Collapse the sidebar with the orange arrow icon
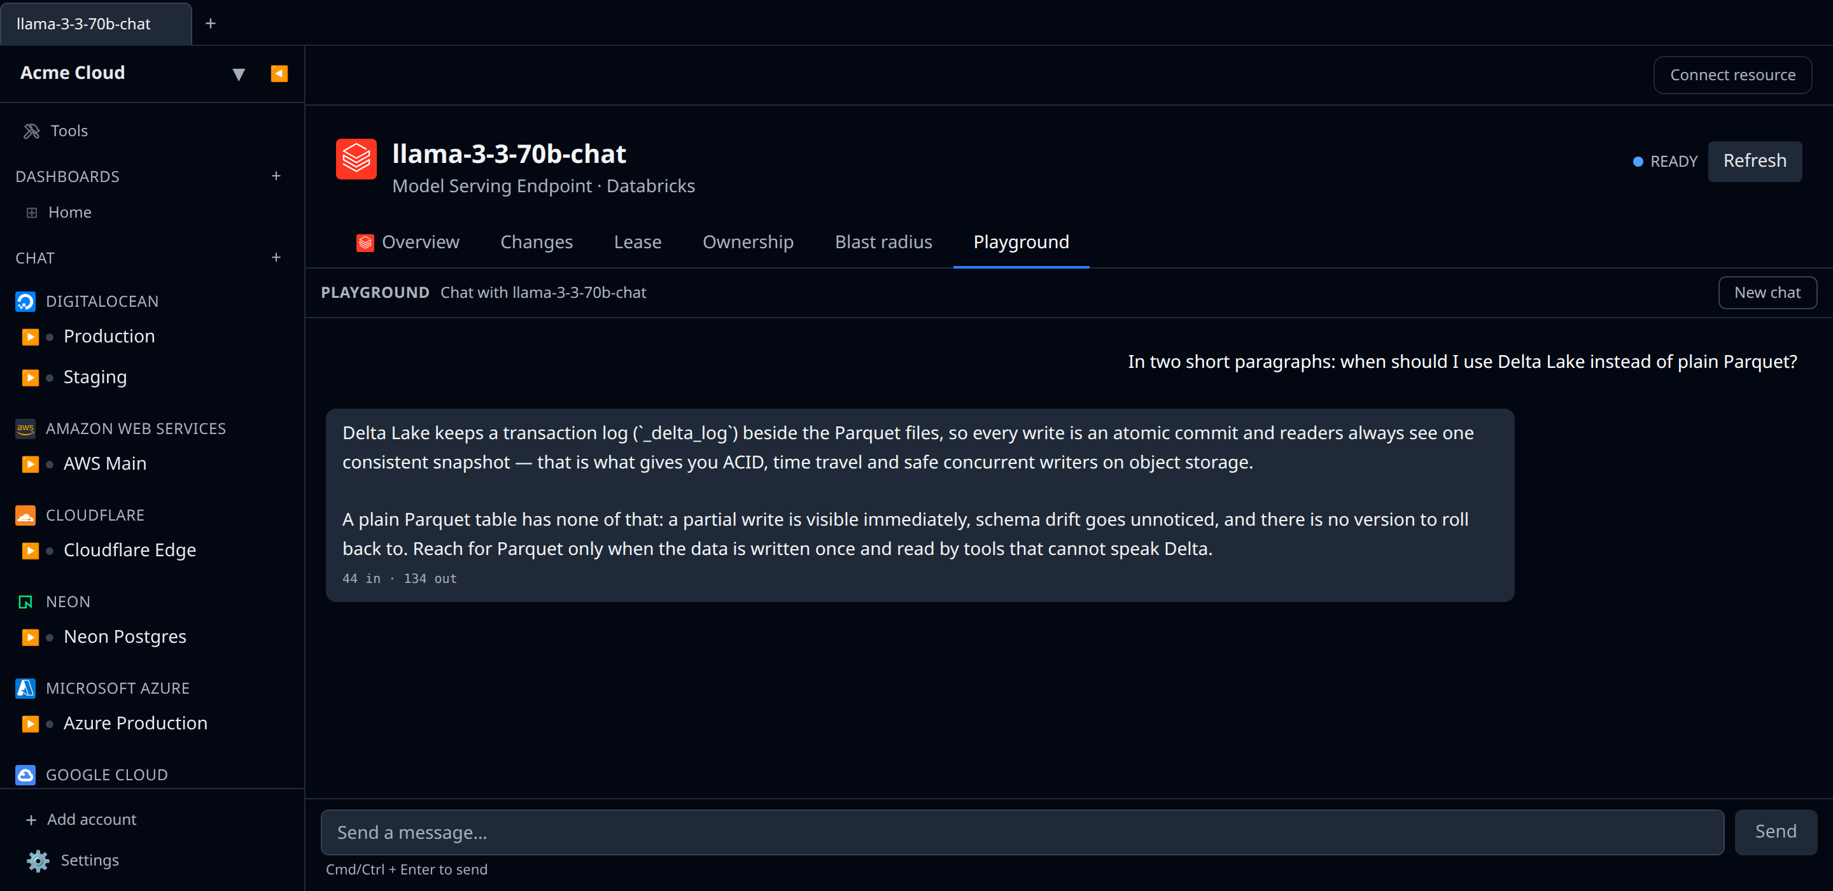This screenshot has height=891, width=1833. pos(279,73)
